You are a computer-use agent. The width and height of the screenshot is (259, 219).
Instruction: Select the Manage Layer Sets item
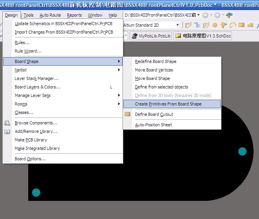63,95
